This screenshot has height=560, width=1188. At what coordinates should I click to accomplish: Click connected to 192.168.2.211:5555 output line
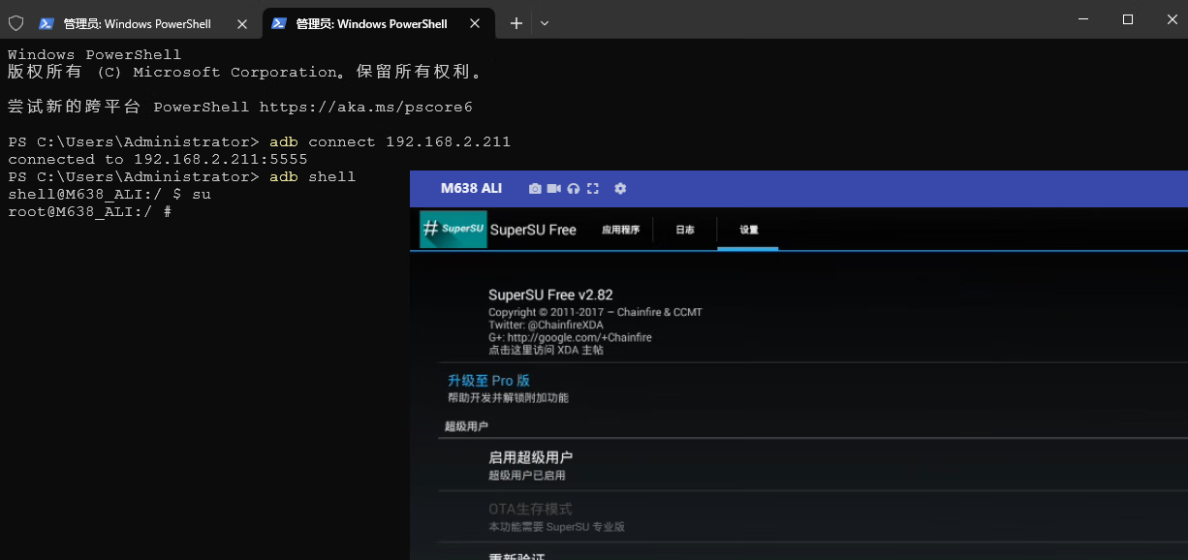158,159
